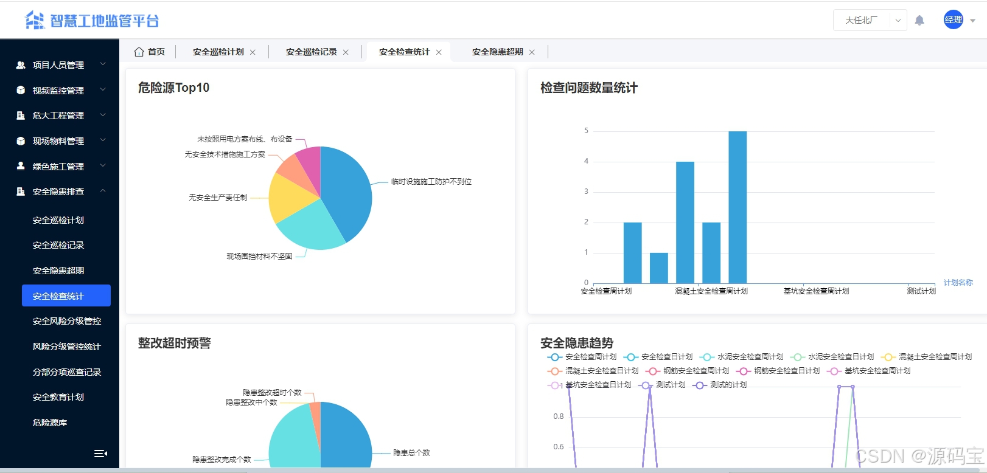This screenshot has height=473, width=987.
Task: Click the 视频监控管理 sidebar icon
Action: click(x=21, y=90)
